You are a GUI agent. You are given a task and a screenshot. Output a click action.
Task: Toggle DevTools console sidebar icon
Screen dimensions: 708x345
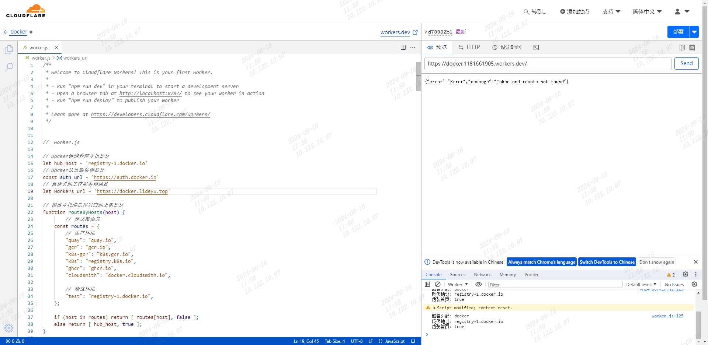pos(427,284)
